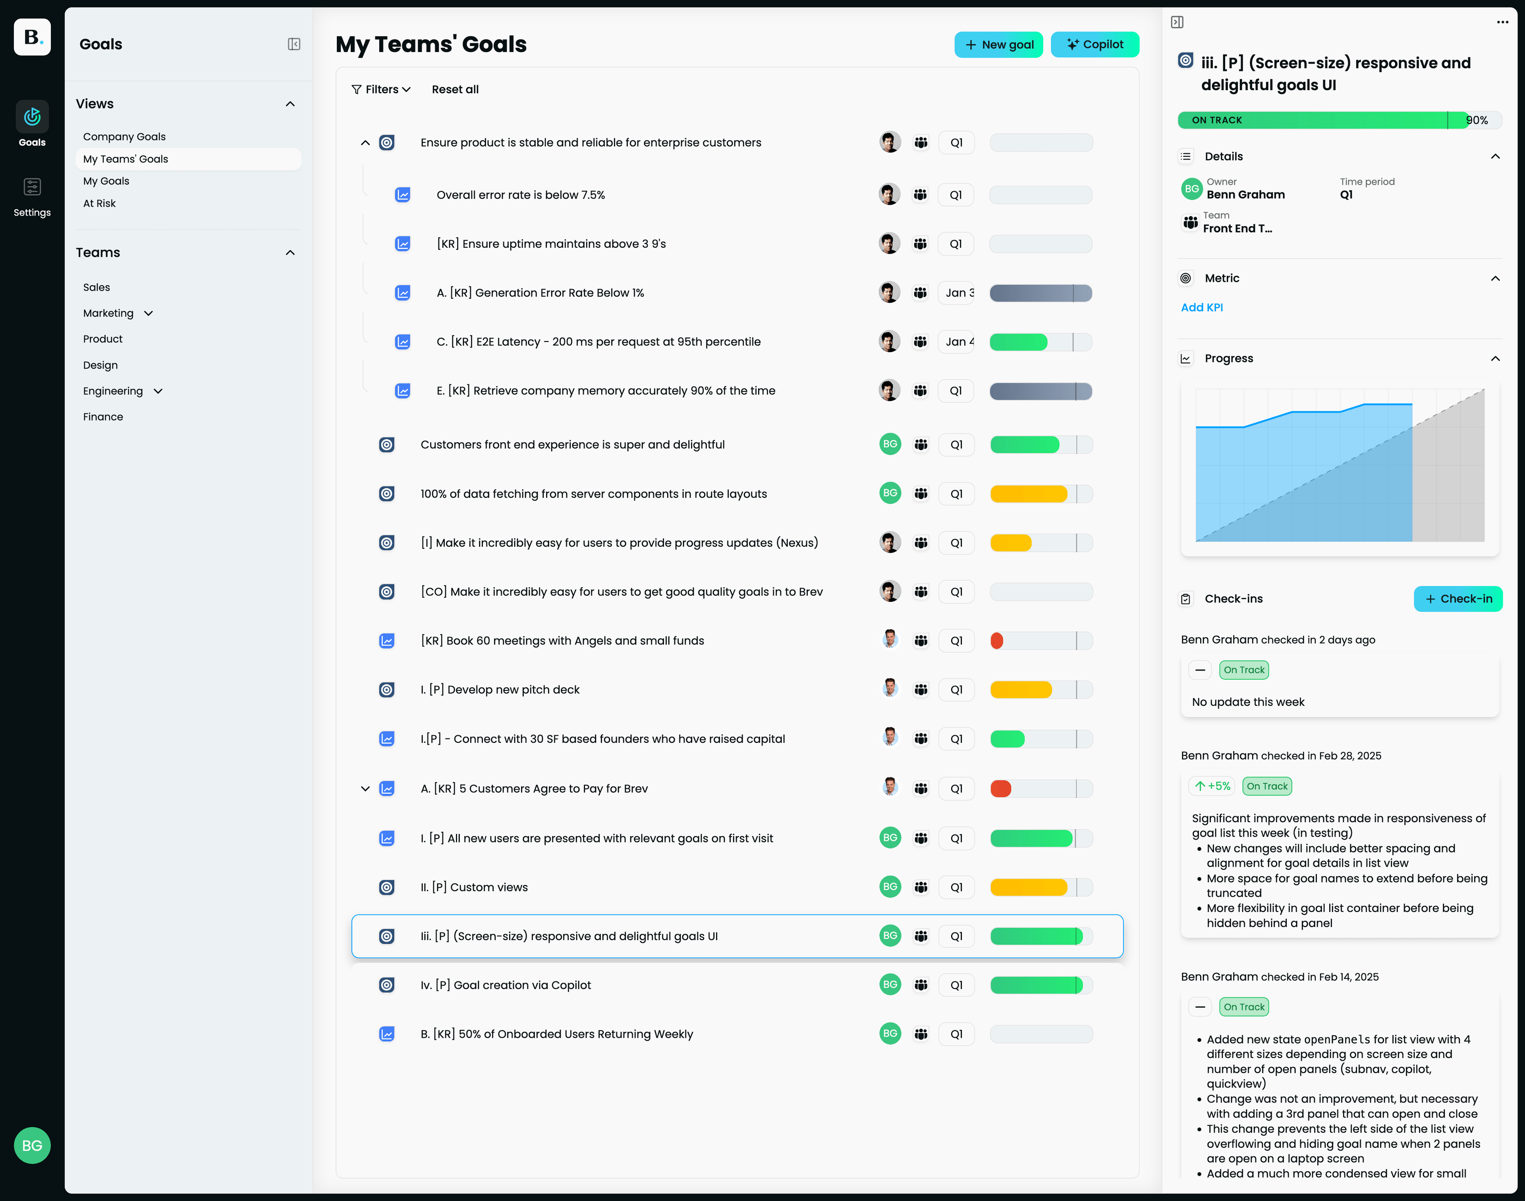Collapse the Teams section
1525x1201 pixels.
pyautogui.click(x=291, y=253)
